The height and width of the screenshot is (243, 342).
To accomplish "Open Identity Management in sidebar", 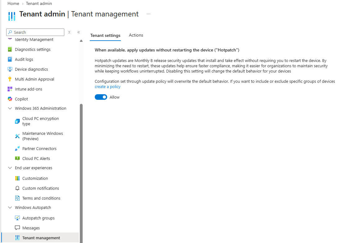I will 34,39.
